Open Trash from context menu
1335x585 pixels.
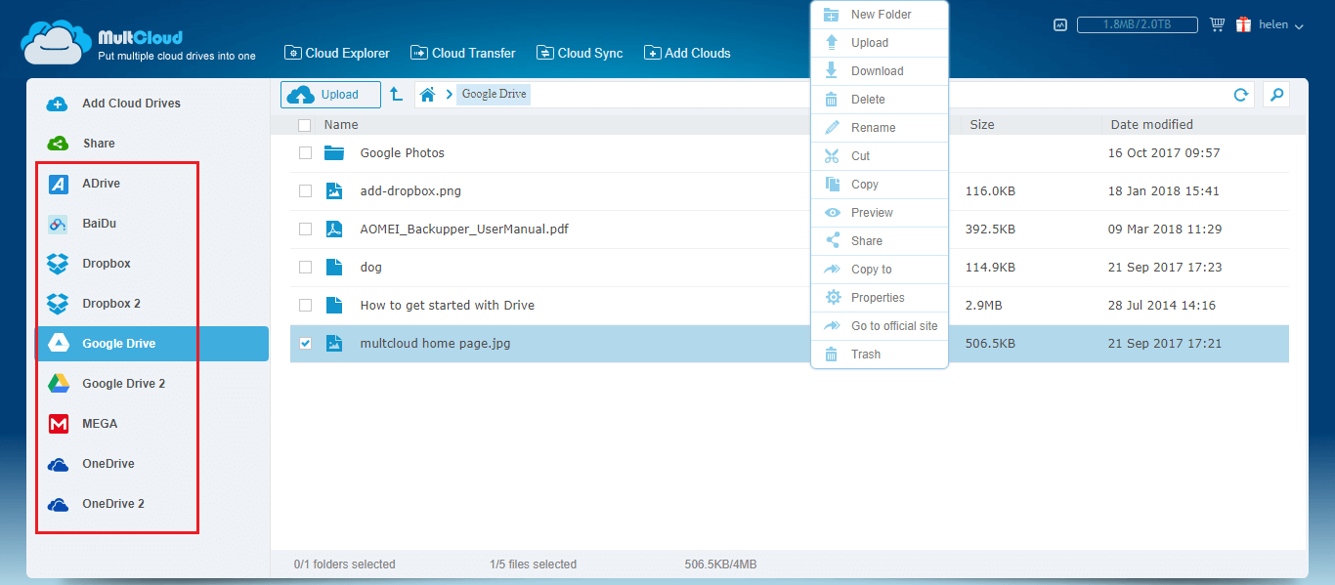click(880, 355)
